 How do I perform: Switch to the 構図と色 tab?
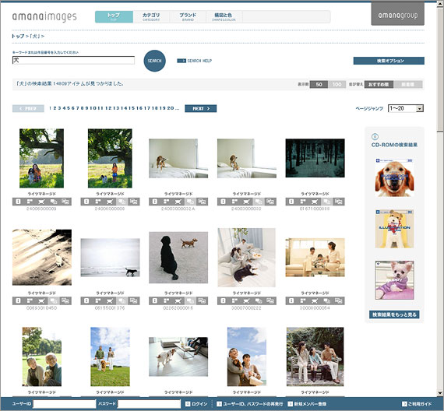(x=224, y=16)
